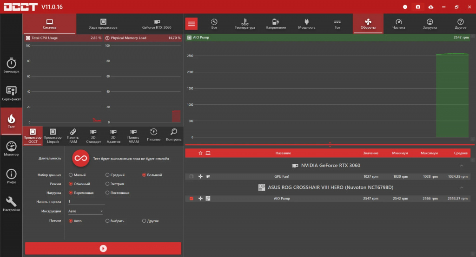The image size is (476, 257).
Task: Open the Загрузка sensor tab
Action: (430, 24)
